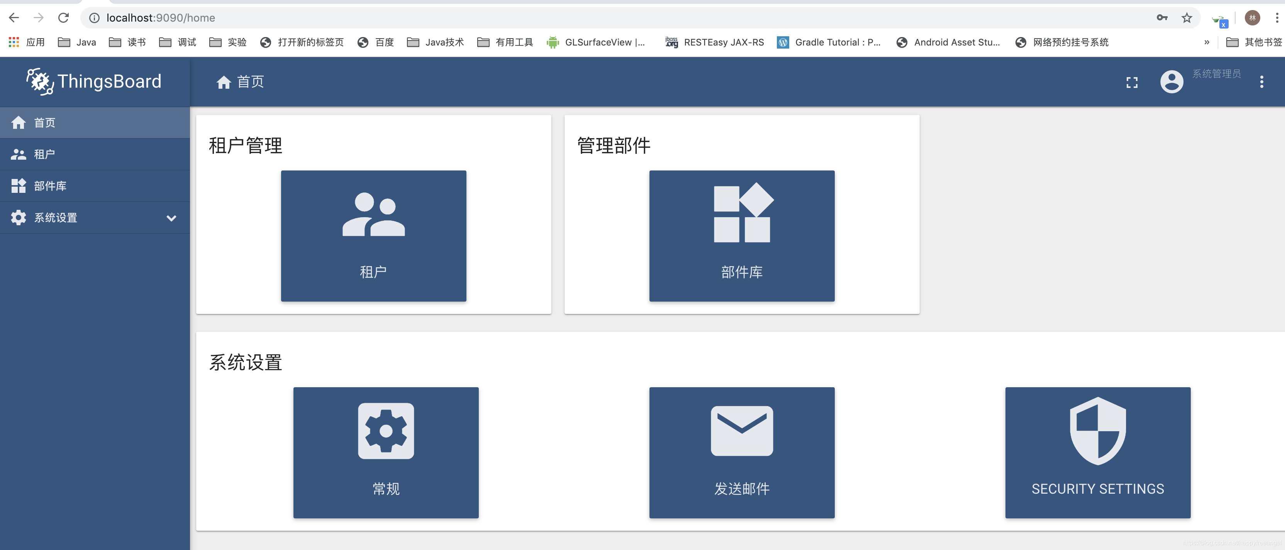Open the 读书 bookmarks folder
Screen dimensions: 1285x550
coord(128,42)
